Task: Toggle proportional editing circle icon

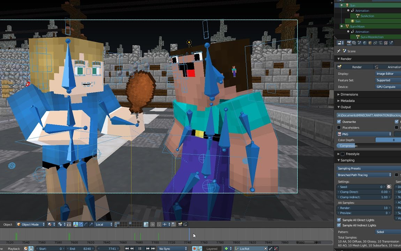Action: 153,224
